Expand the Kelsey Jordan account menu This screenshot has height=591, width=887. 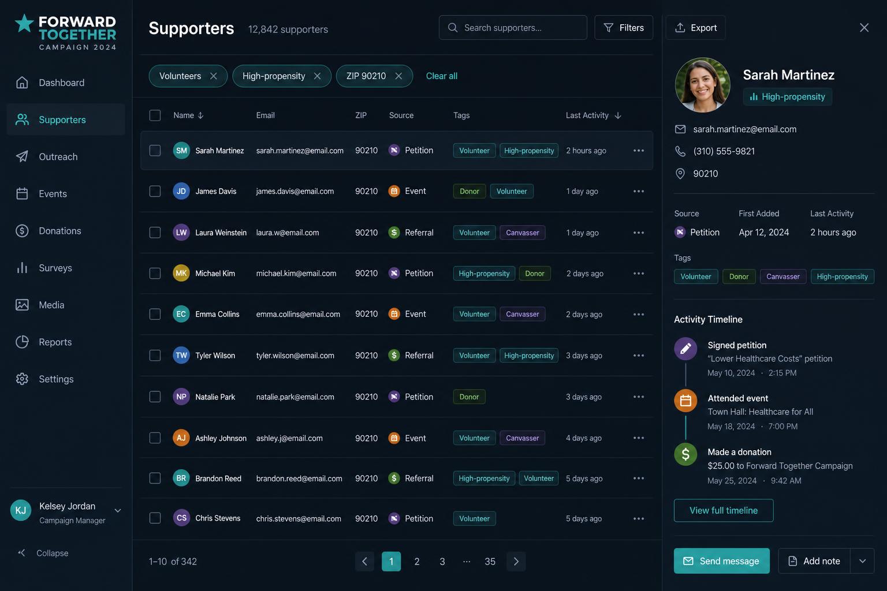(118, 511)
